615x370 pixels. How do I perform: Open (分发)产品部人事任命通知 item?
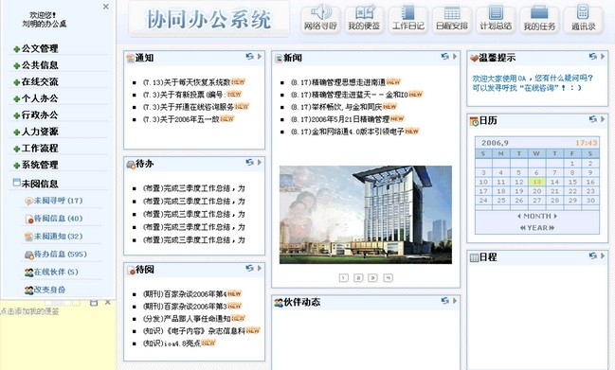coord(187,319)
